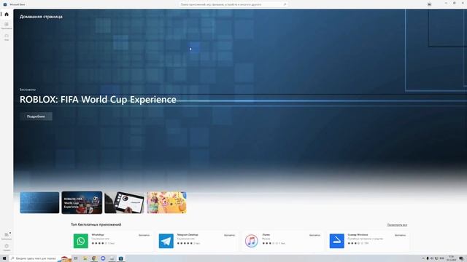Click the Telegram Desktop app name
Image resolution: width=467 pixels, height=262 pixels.
point(188,234)
